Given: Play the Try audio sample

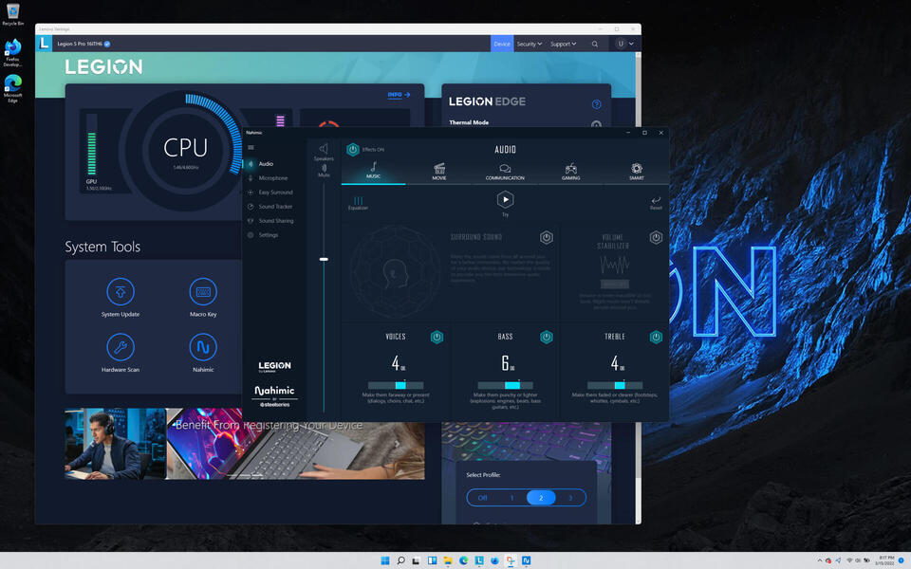Looking at the screenshot, I should [x=506, y=200].
